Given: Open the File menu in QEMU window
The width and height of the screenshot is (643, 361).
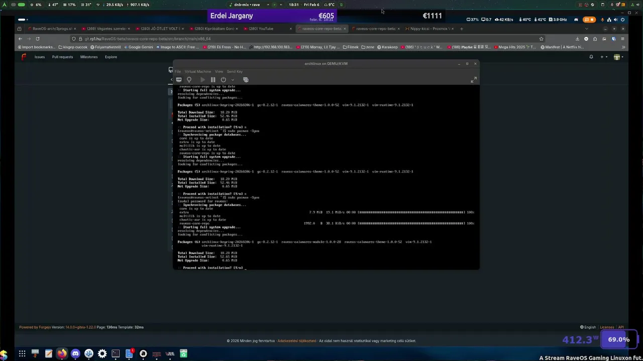Looking at the screenshot, I should (178, 72).
